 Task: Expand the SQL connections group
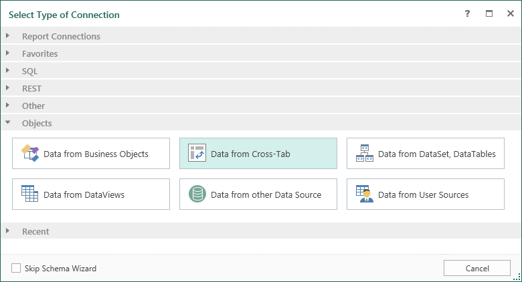(x=8, y=71)
